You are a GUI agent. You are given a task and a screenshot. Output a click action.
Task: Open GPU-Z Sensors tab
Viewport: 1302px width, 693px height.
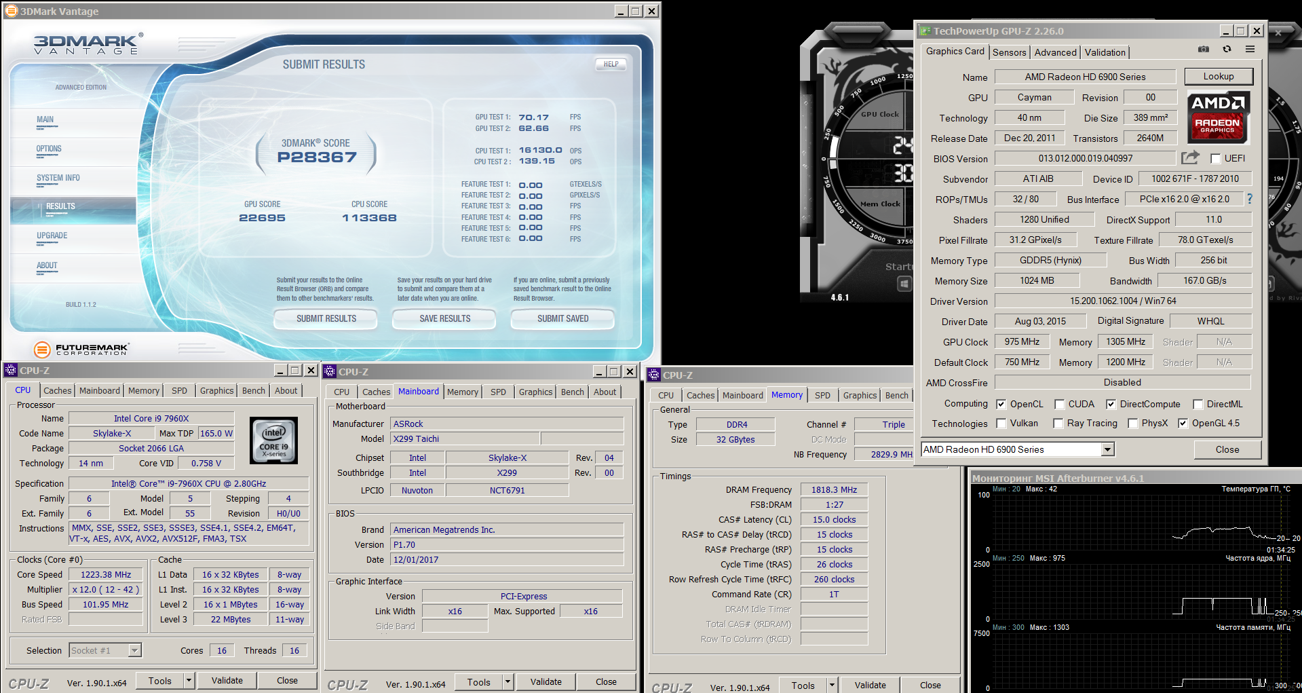[x=1009, y=52]
